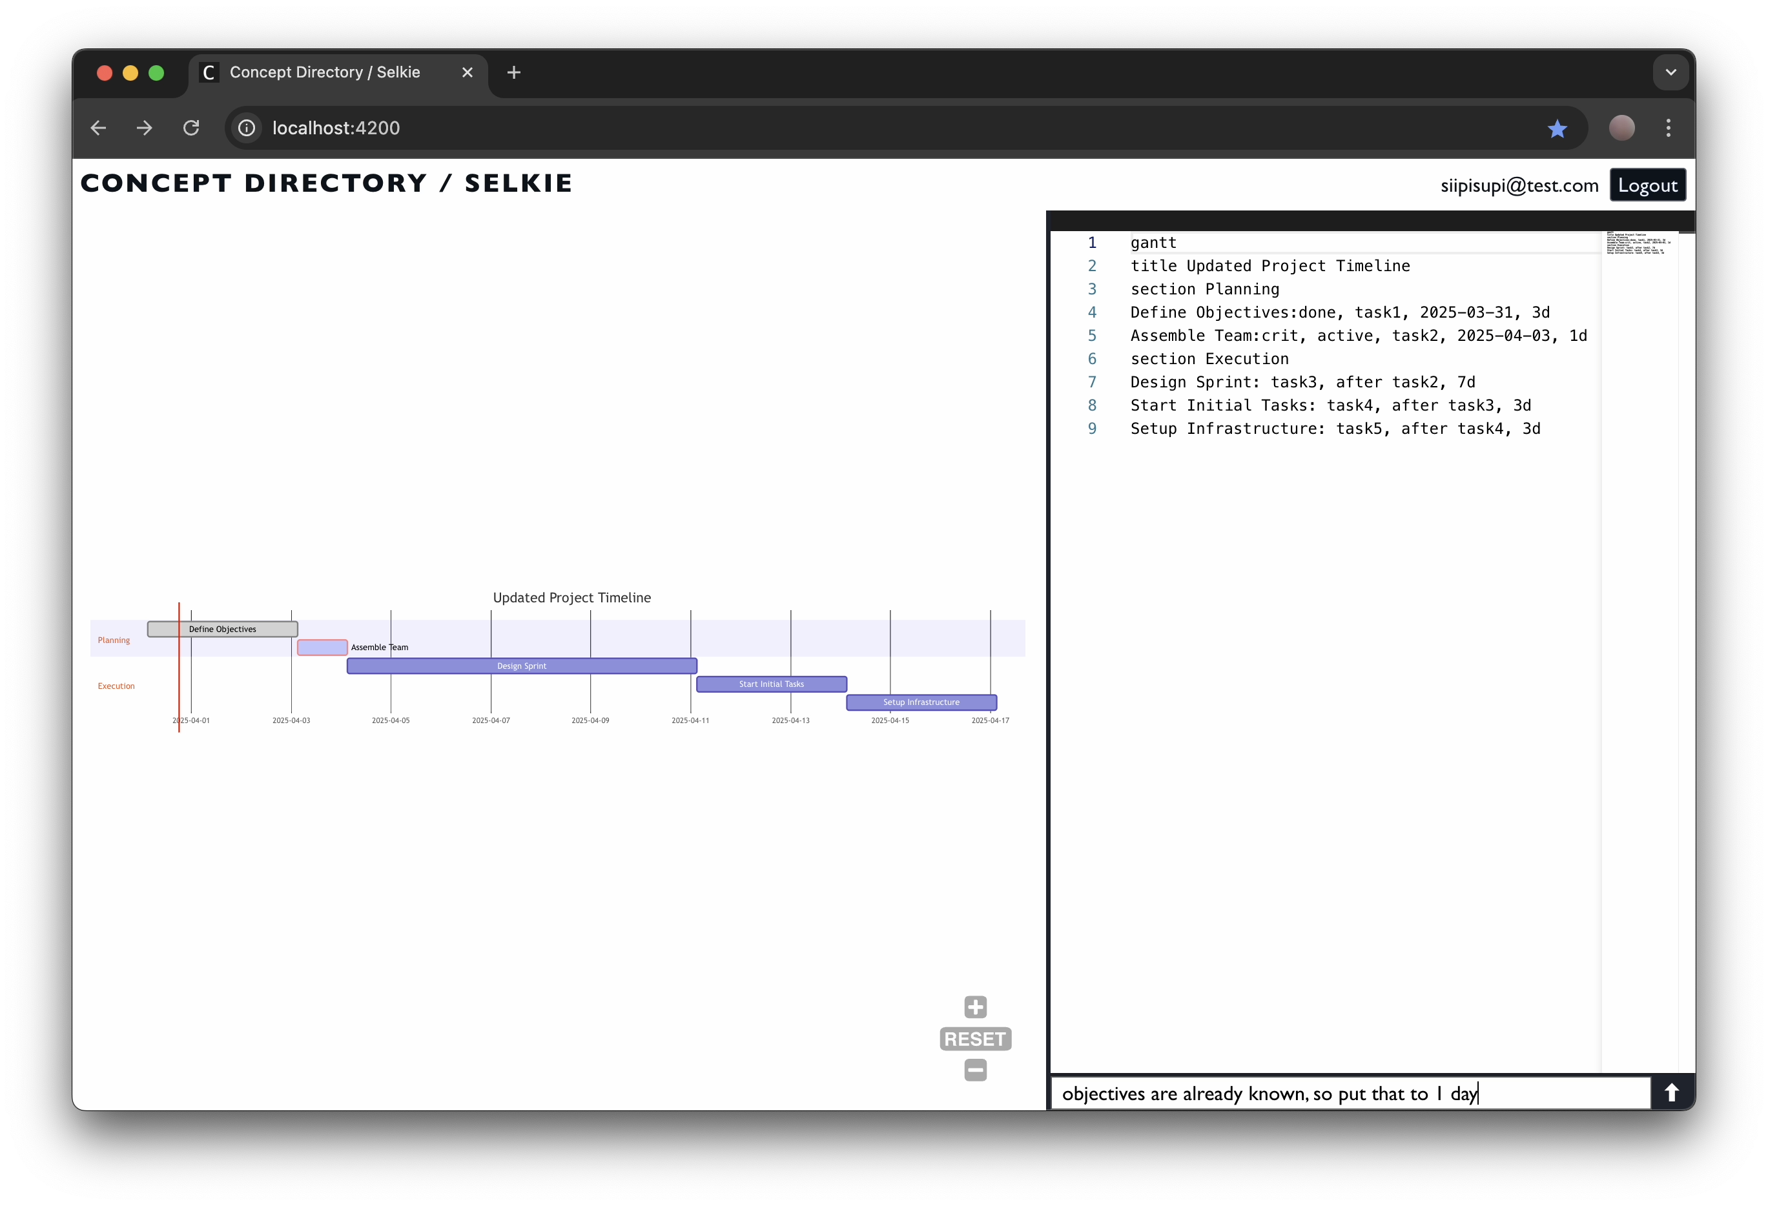Click the Setup Infrastructure gantt bar
The height and width of the screenshot is (1206, 1768).
point(921,702)
